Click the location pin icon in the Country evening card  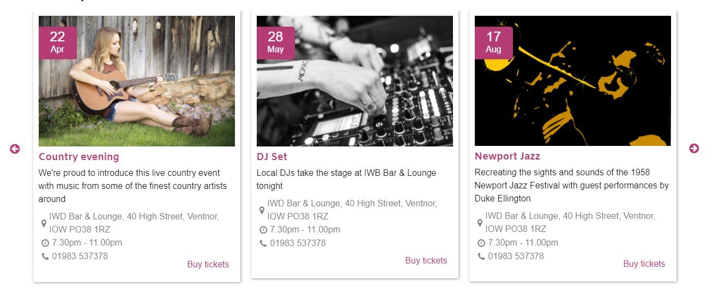point(44,223)
